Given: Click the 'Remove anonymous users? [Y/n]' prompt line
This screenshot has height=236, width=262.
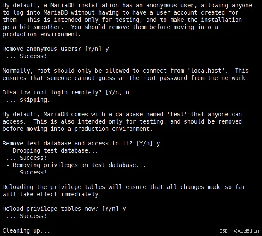Looking at the screenshot, I should pyautogui.click(x=56, y=49).
